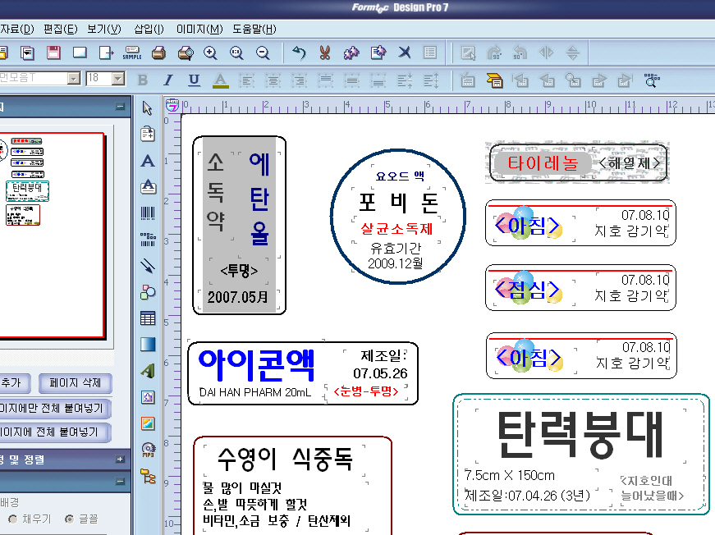This screenshot has width=715, height=535.
Task: Expand the '및 정렬' panel with plus button
Action: coord(120,460)
